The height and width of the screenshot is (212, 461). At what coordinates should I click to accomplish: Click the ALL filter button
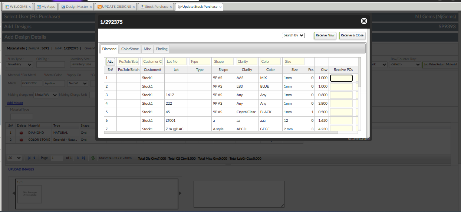click(x=111, y=62)
